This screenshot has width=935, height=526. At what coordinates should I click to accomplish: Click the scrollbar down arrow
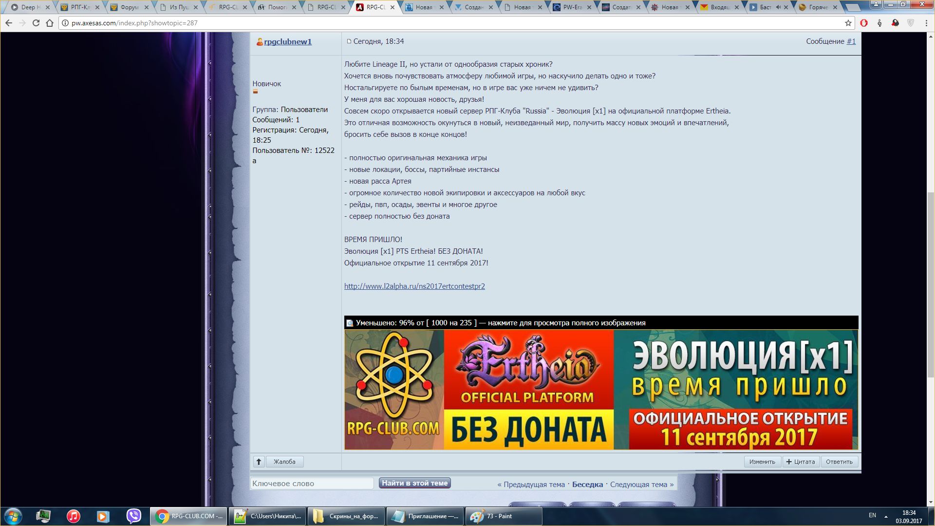tap(931, 502)
